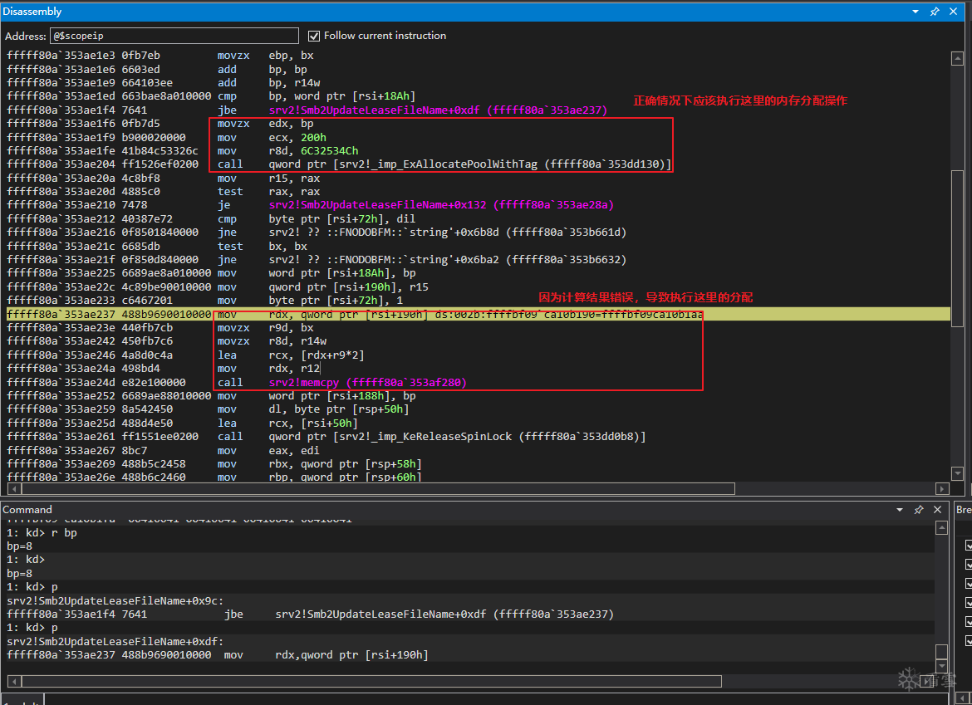Viewport: 972px width, 705px height.
Task: Click the 'r bp' command line in Command output
Action: (42, 533)
